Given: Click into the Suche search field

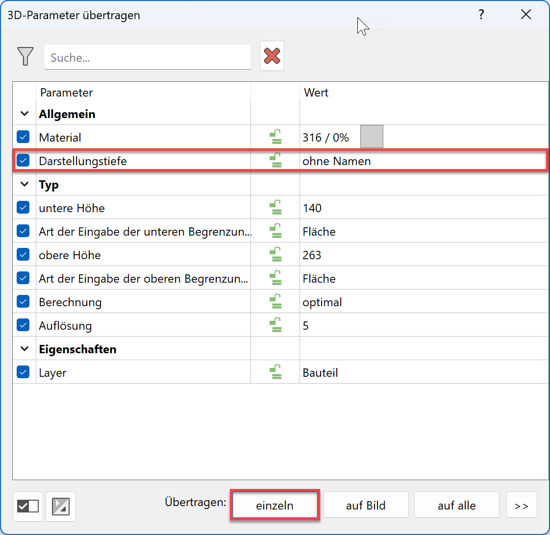Looking at the screenshot, I should [147, 58].
